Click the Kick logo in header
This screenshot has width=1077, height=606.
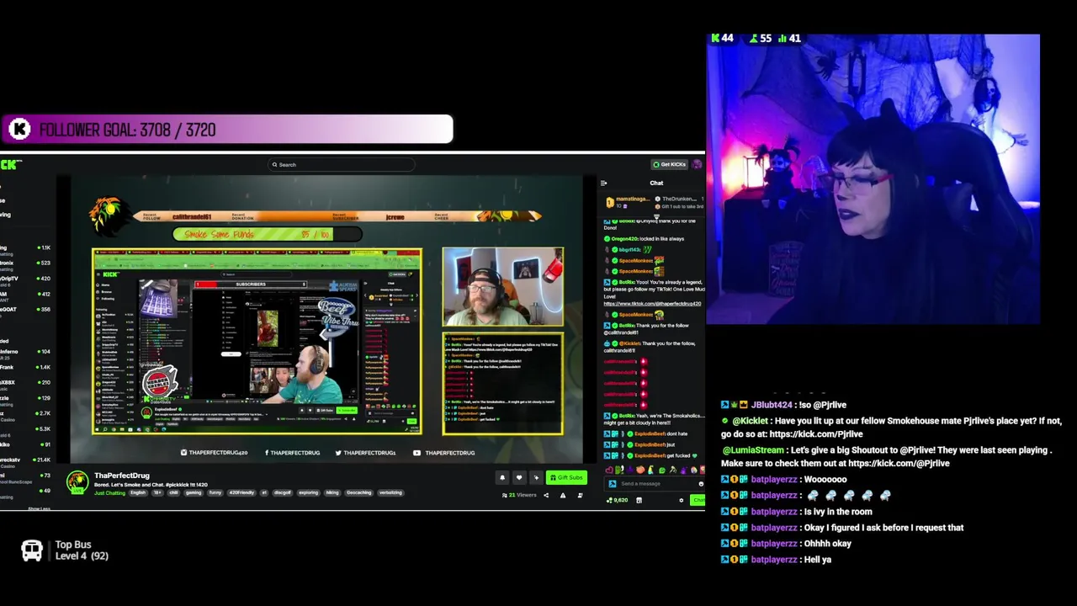[x=11, y=164]
